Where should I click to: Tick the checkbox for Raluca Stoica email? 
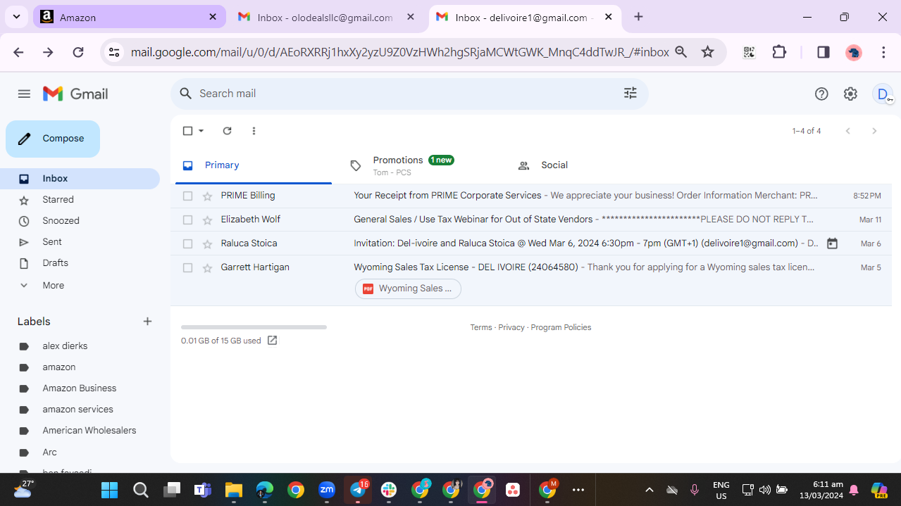click(x=187, y=244)
